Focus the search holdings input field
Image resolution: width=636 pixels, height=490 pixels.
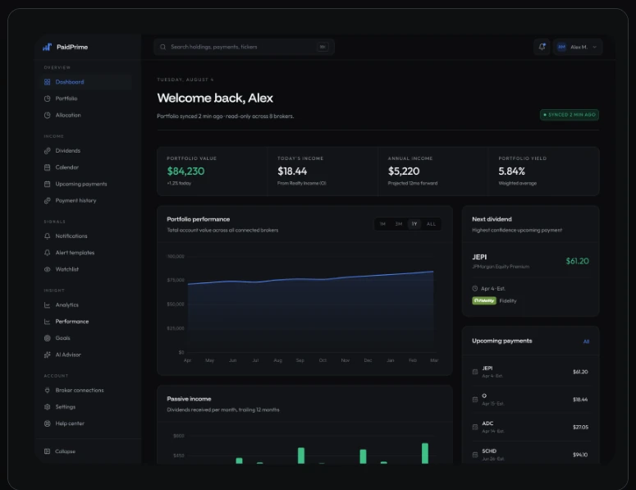pyautogui.click(x=244, y=47)
